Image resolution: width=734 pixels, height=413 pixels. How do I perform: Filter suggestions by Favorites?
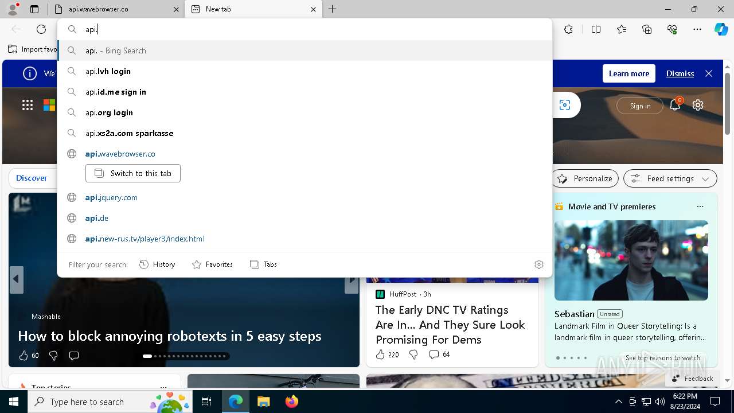coord(212,264)
